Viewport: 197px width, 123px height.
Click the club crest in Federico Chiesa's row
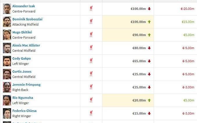[91, 113]
